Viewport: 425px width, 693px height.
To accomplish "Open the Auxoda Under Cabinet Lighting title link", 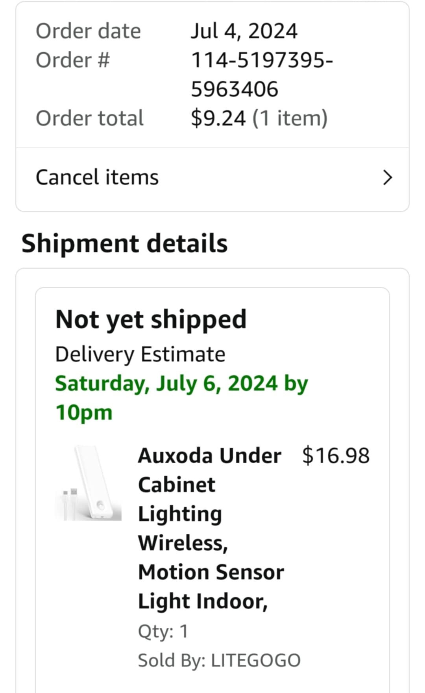I will [x=211, y=528].
